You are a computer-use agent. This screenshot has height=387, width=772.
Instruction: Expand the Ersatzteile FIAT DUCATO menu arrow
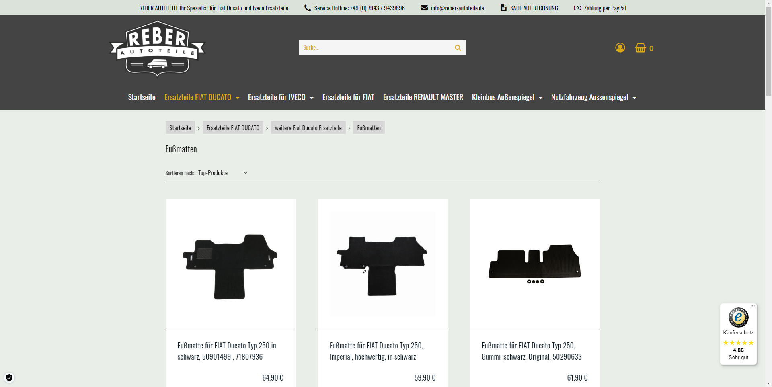(x=238, y=98)
